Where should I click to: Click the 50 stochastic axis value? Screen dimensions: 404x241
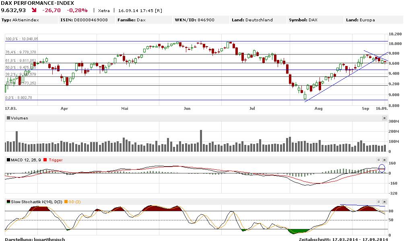point(391,220)
